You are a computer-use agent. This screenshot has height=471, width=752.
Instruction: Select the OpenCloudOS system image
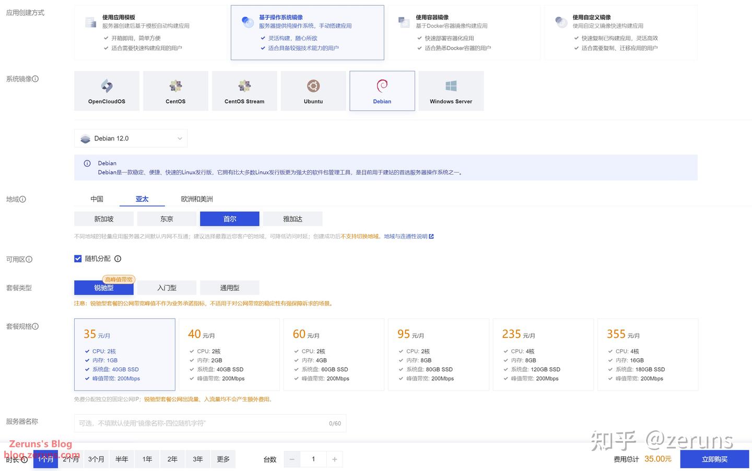tap(107, 90)
